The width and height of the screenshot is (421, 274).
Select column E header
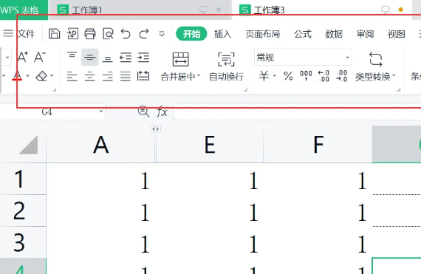click(x=210, y=145)
